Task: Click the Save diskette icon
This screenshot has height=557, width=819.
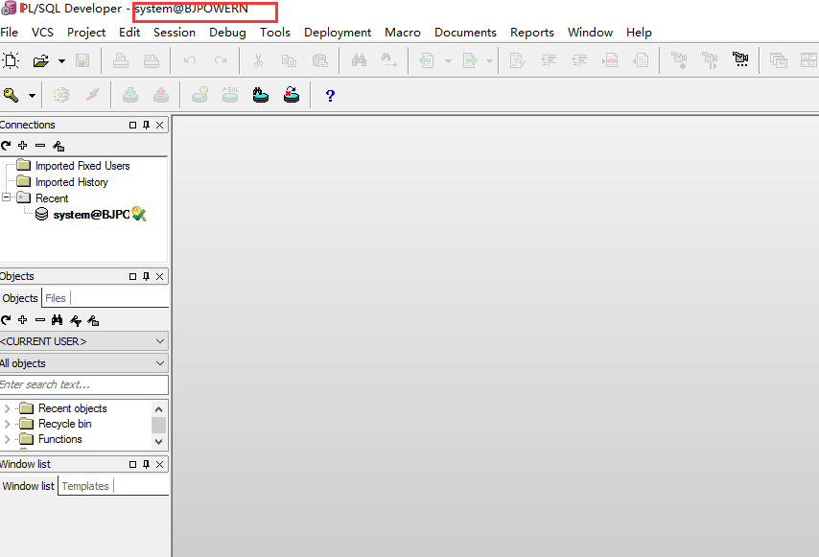Action: [82, 60]
